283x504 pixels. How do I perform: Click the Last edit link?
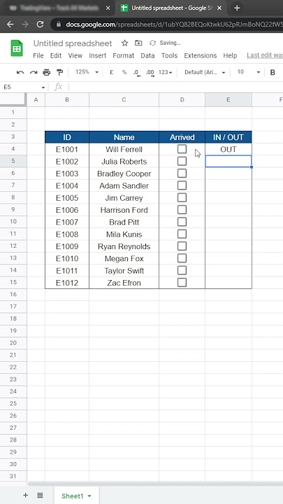pos(265,55)
